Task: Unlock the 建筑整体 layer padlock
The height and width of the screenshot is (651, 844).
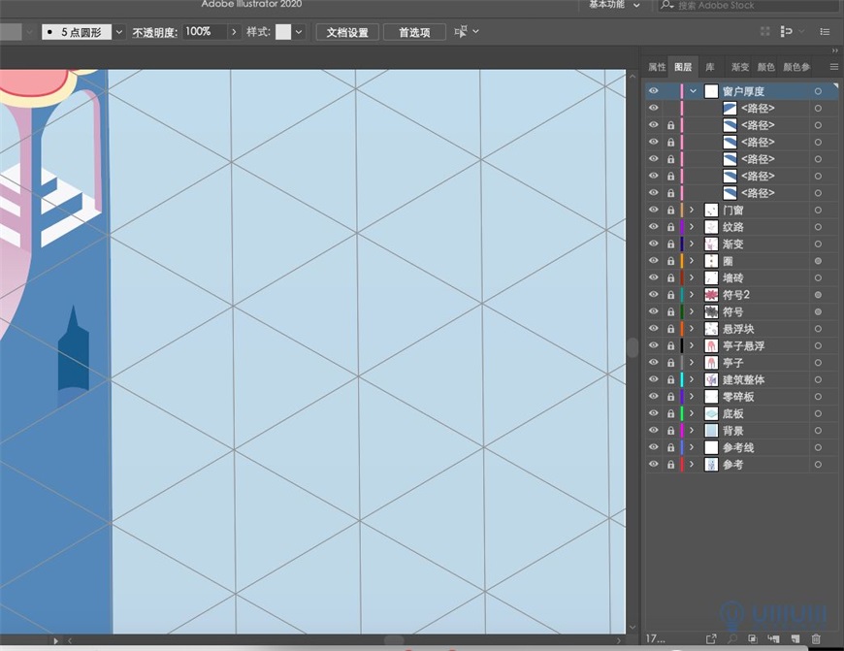Action: [x=669, y=379]
